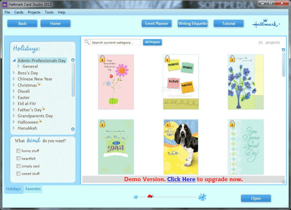Enable the heartfelt checkbox

(18, 158)
